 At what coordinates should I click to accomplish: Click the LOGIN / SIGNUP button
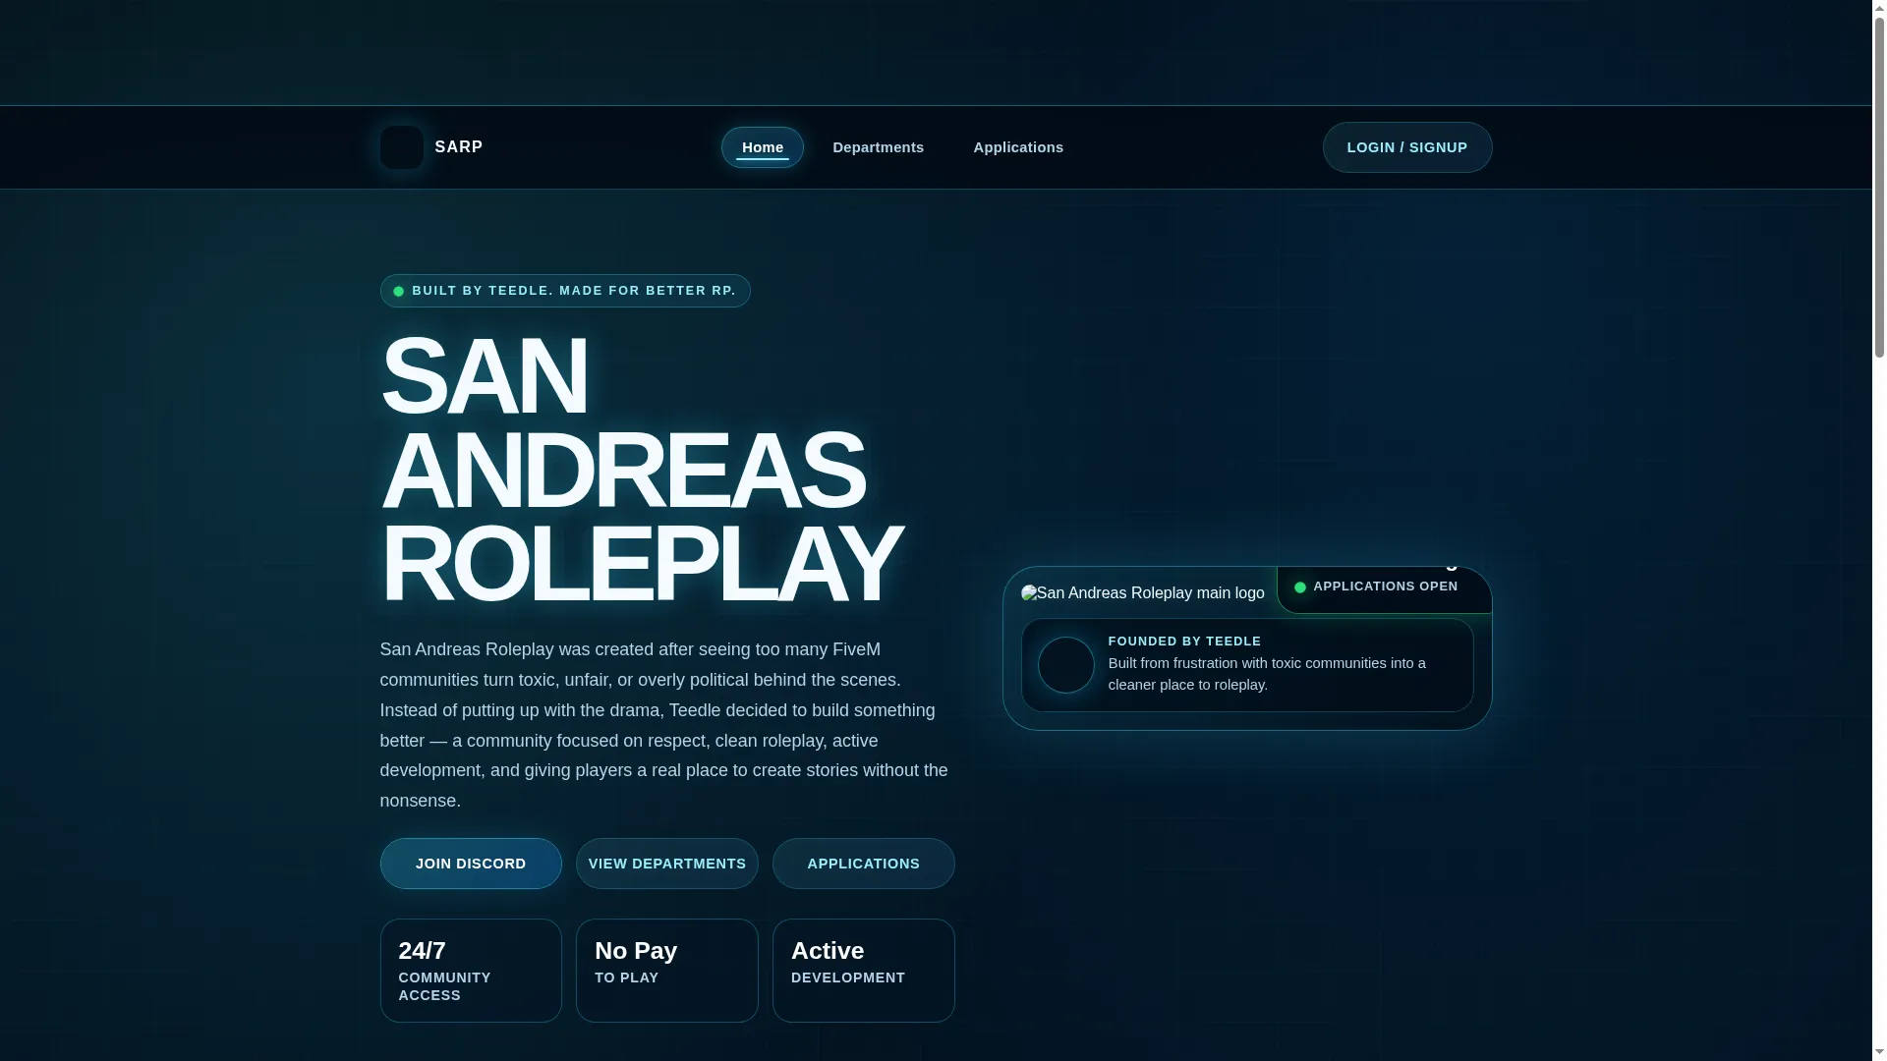click(1406, 147)
